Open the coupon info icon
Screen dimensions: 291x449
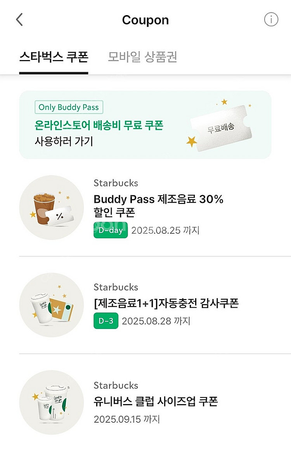point(271,19)
